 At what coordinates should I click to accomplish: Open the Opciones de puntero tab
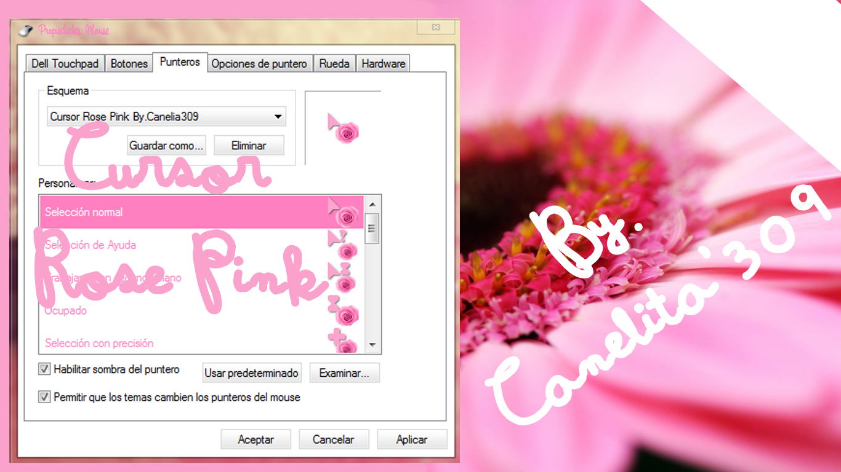pos(259,63)
